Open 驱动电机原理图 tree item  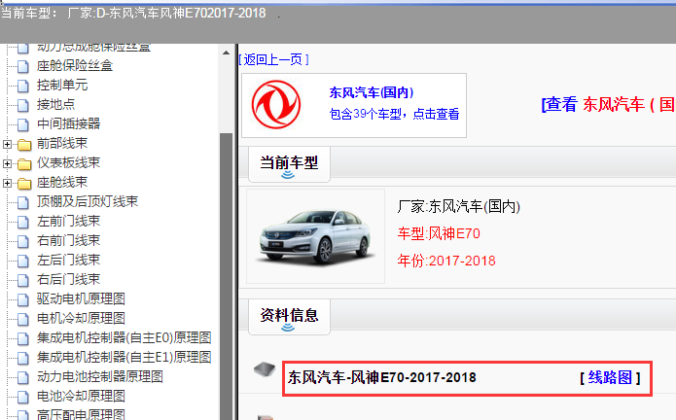click(x=81, y=298)
